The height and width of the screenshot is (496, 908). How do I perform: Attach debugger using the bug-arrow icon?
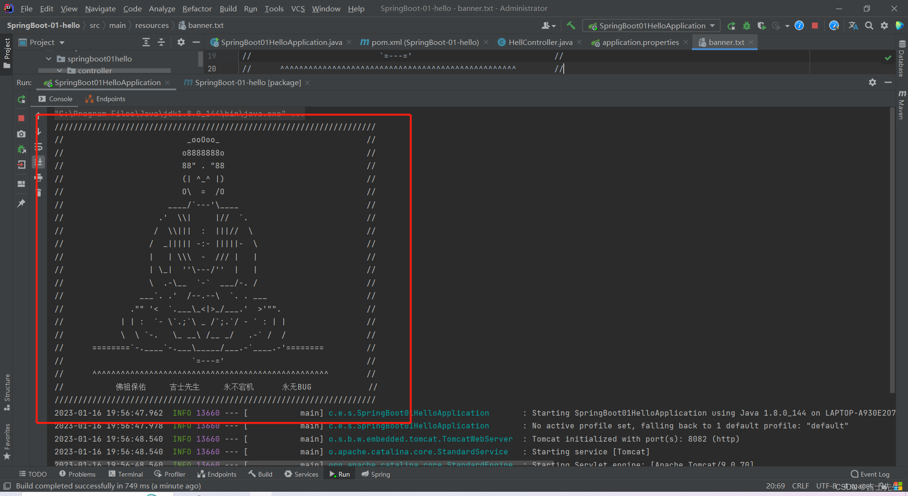tap(21, 149)
